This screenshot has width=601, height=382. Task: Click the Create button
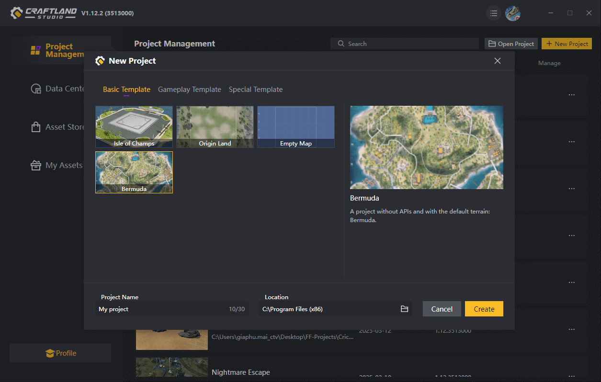[x=484, y=309]
